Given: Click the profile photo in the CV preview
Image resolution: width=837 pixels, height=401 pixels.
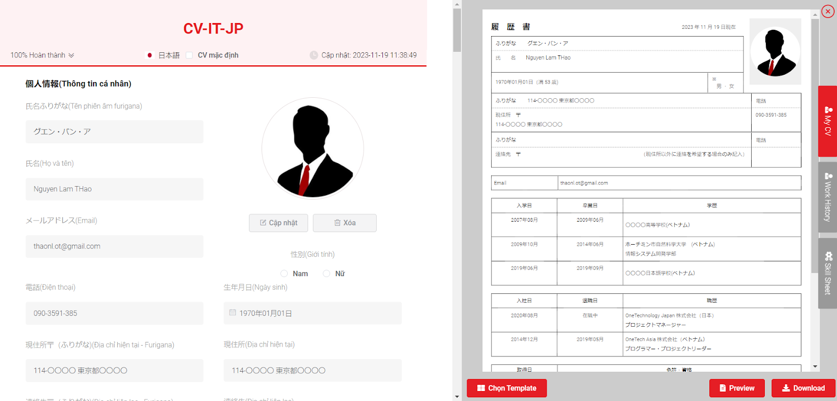Looking at the screenshot, I should (x=775, y=52).
